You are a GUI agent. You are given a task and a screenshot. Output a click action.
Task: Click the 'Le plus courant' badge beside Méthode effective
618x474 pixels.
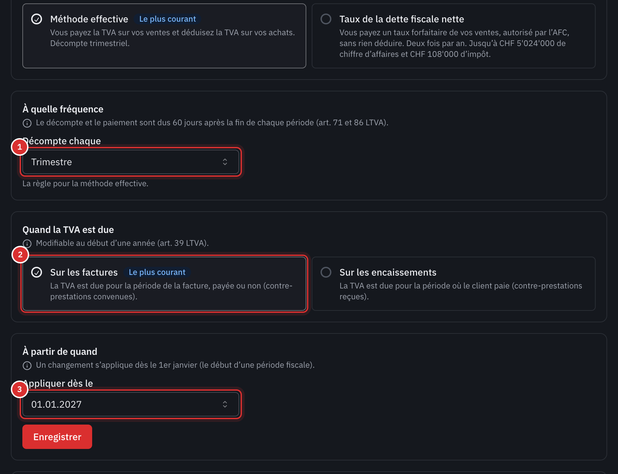(167, 19)
